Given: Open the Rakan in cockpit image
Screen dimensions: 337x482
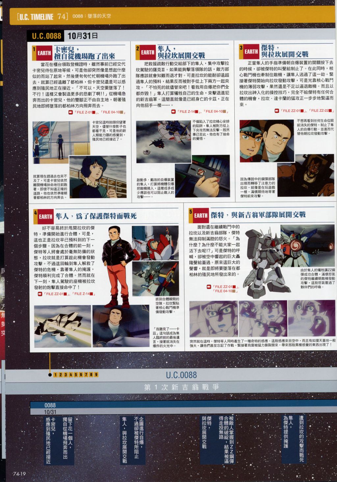Looking at the screenshot, I should pyautogui.click(x=305, y=175).
